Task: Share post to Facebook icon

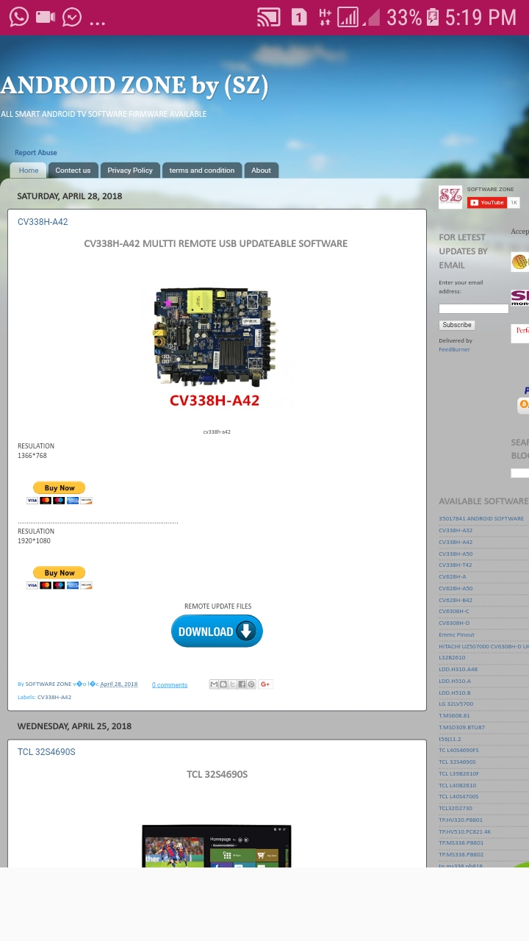Action: [x=242, y=684]
